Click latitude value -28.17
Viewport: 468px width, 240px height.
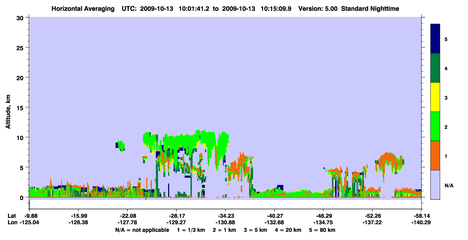point(176,216)
